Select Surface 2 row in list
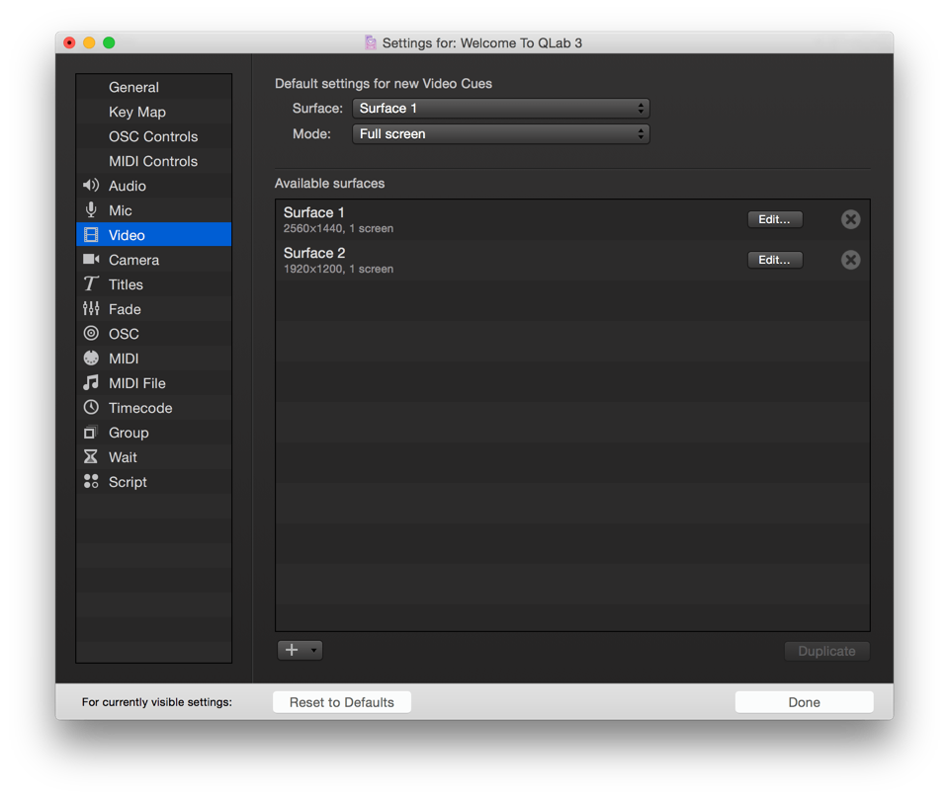Screen dimensions: 949x799 (x=494, y=260)
